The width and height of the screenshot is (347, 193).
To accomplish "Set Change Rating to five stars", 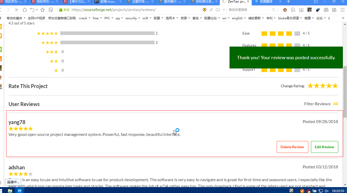I will coord(335,86).
